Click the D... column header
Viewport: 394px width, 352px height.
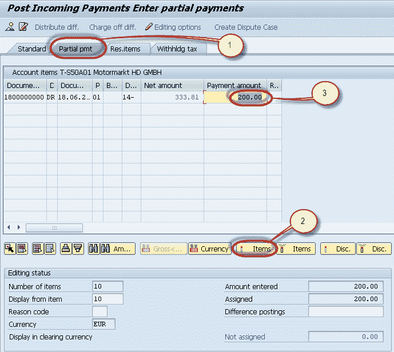coord(131,86)
